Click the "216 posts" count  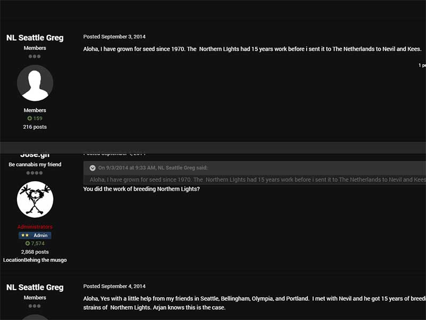35,127
